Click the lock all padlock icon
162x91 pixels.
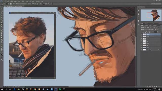click(x=150, y=32)
